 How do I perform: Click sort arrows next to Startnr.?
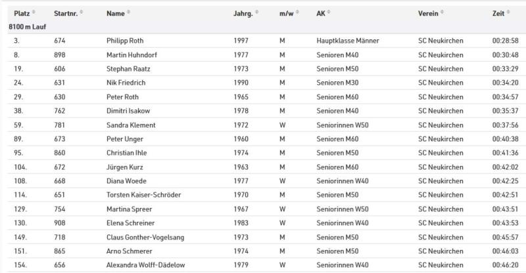tap(83, 13)
